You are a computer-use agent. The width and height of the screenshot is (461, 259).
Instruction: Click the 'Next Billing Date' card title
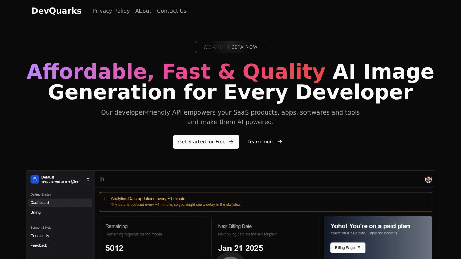(x=235, y=226)
